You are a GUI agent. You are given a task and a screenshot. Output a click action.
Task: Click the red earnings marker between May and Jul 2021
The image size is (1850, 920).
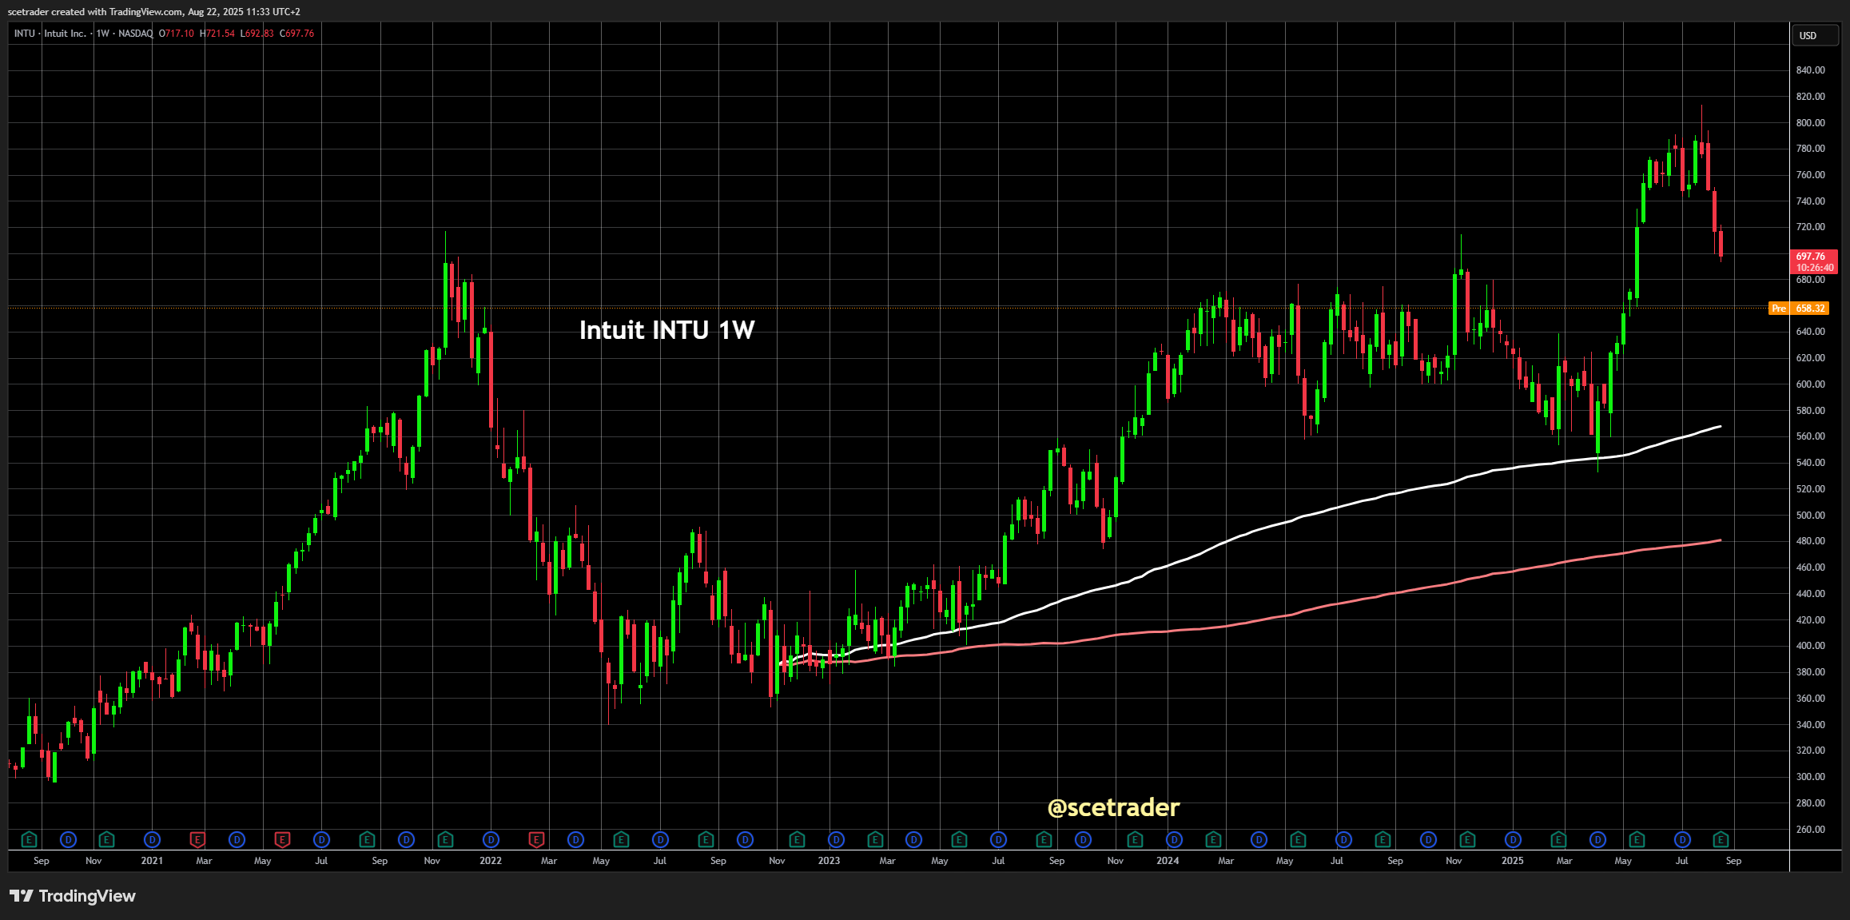click(x=282, y=839)
